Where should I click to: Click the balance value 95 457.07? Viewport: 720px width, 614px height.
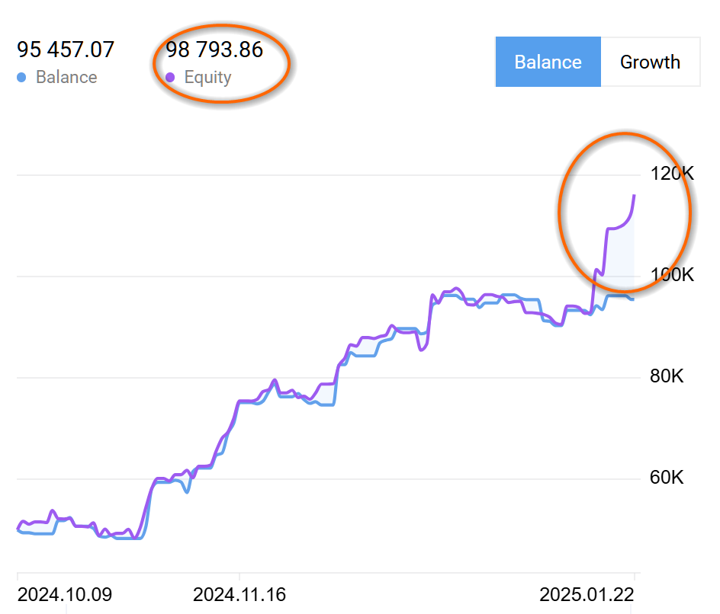pyautogui.click(x=66, y=50)
